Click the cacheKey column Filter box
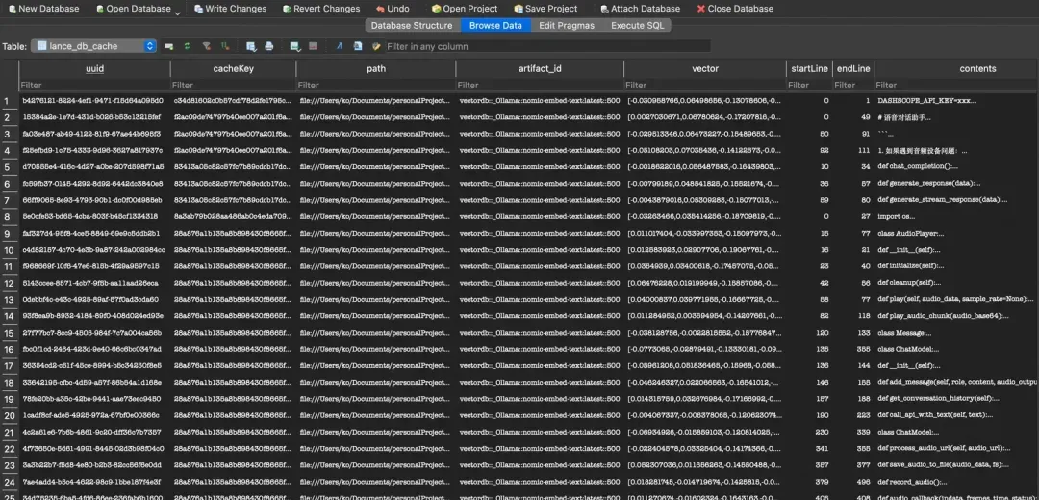 coord(233,86)
